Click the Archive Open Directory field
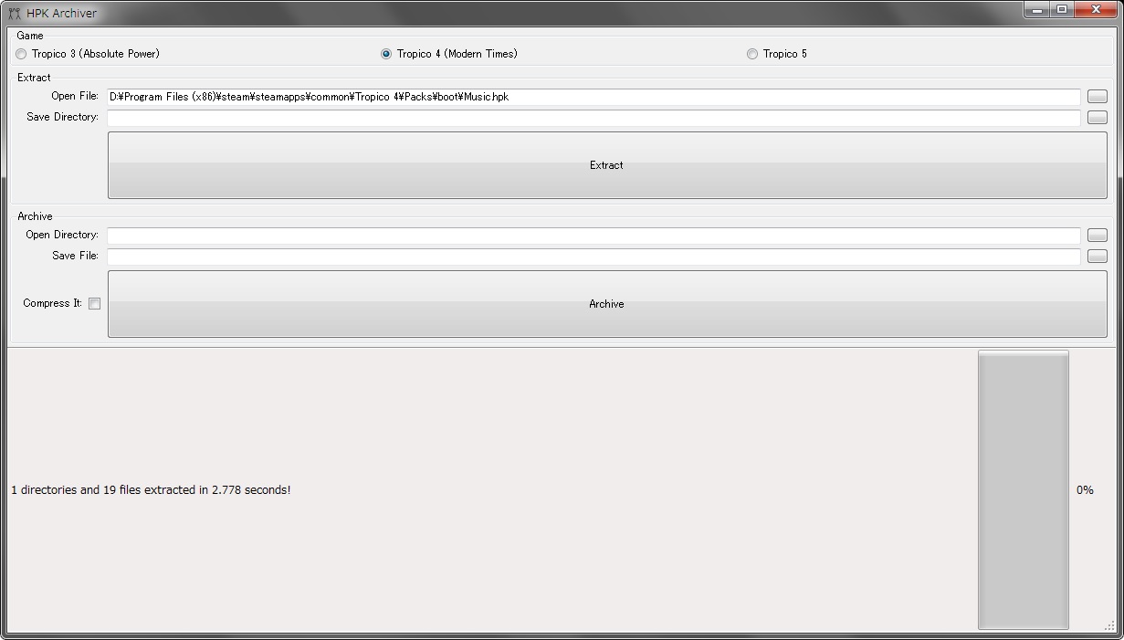Viewport: 1124px width, 640px height. coord(594,236)
